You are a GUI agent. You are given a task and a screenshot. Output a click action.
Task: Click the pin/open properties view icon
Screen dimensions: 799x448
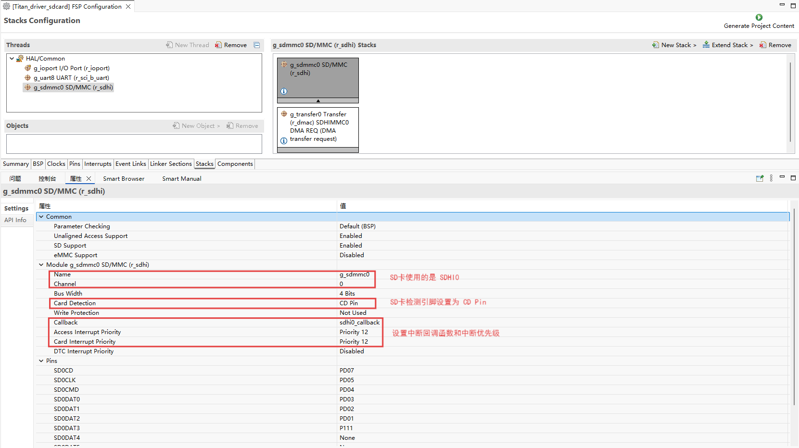(760, 178)
